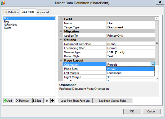Click Load from SharePoint List button
This screenshot has height=119, width=165.
click(x=75, y=101)
